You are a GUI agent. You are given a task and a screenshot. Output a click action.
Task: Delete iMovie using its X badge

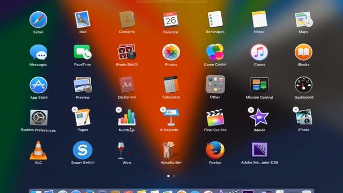251,109
